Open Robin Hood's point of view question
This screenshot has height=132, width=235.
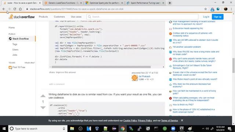[195, 79]
